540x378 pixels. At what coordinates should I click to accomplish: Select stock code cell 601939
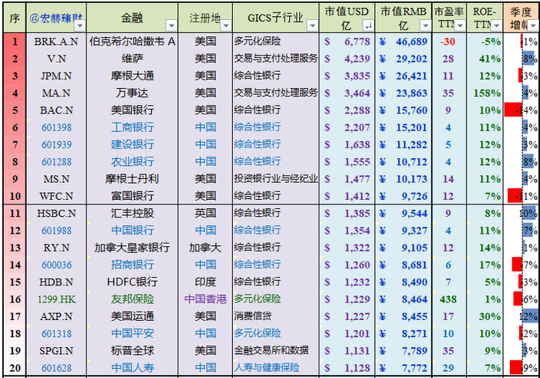[56, 145]
